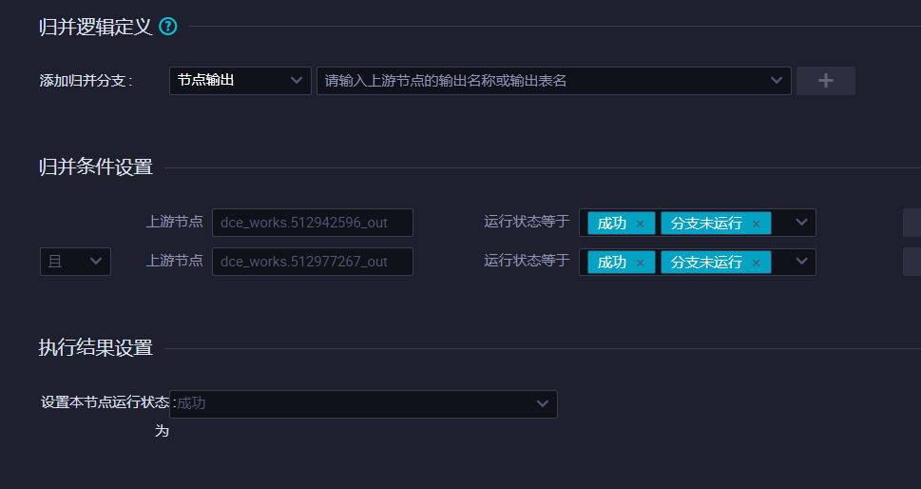921x489 pixels.
Task: Click 上游节点 label in second condition row
Action: [x=175, y=261]
